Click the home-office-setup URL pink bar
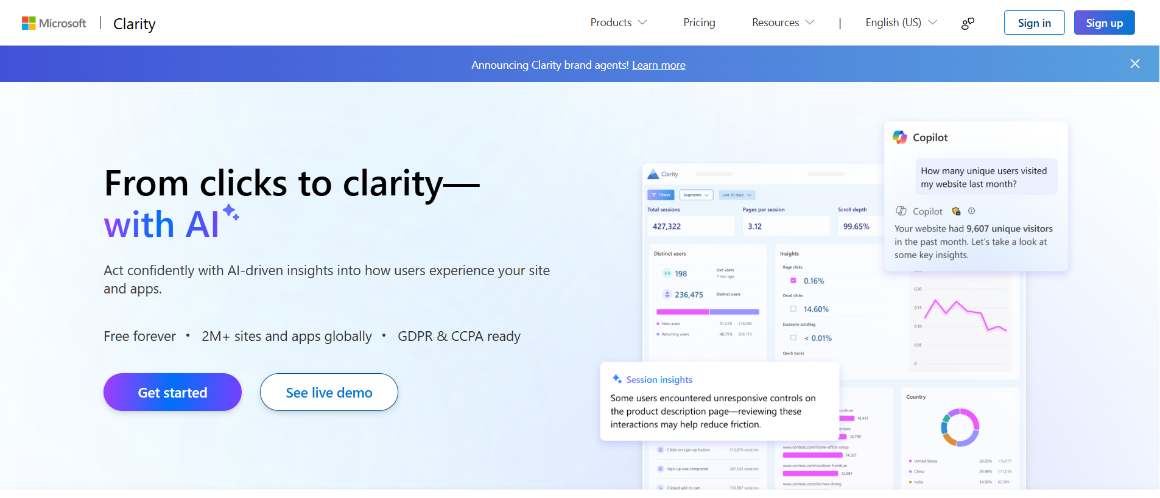This screenshot has height=498, width=1160. click(x=812, y=455)
